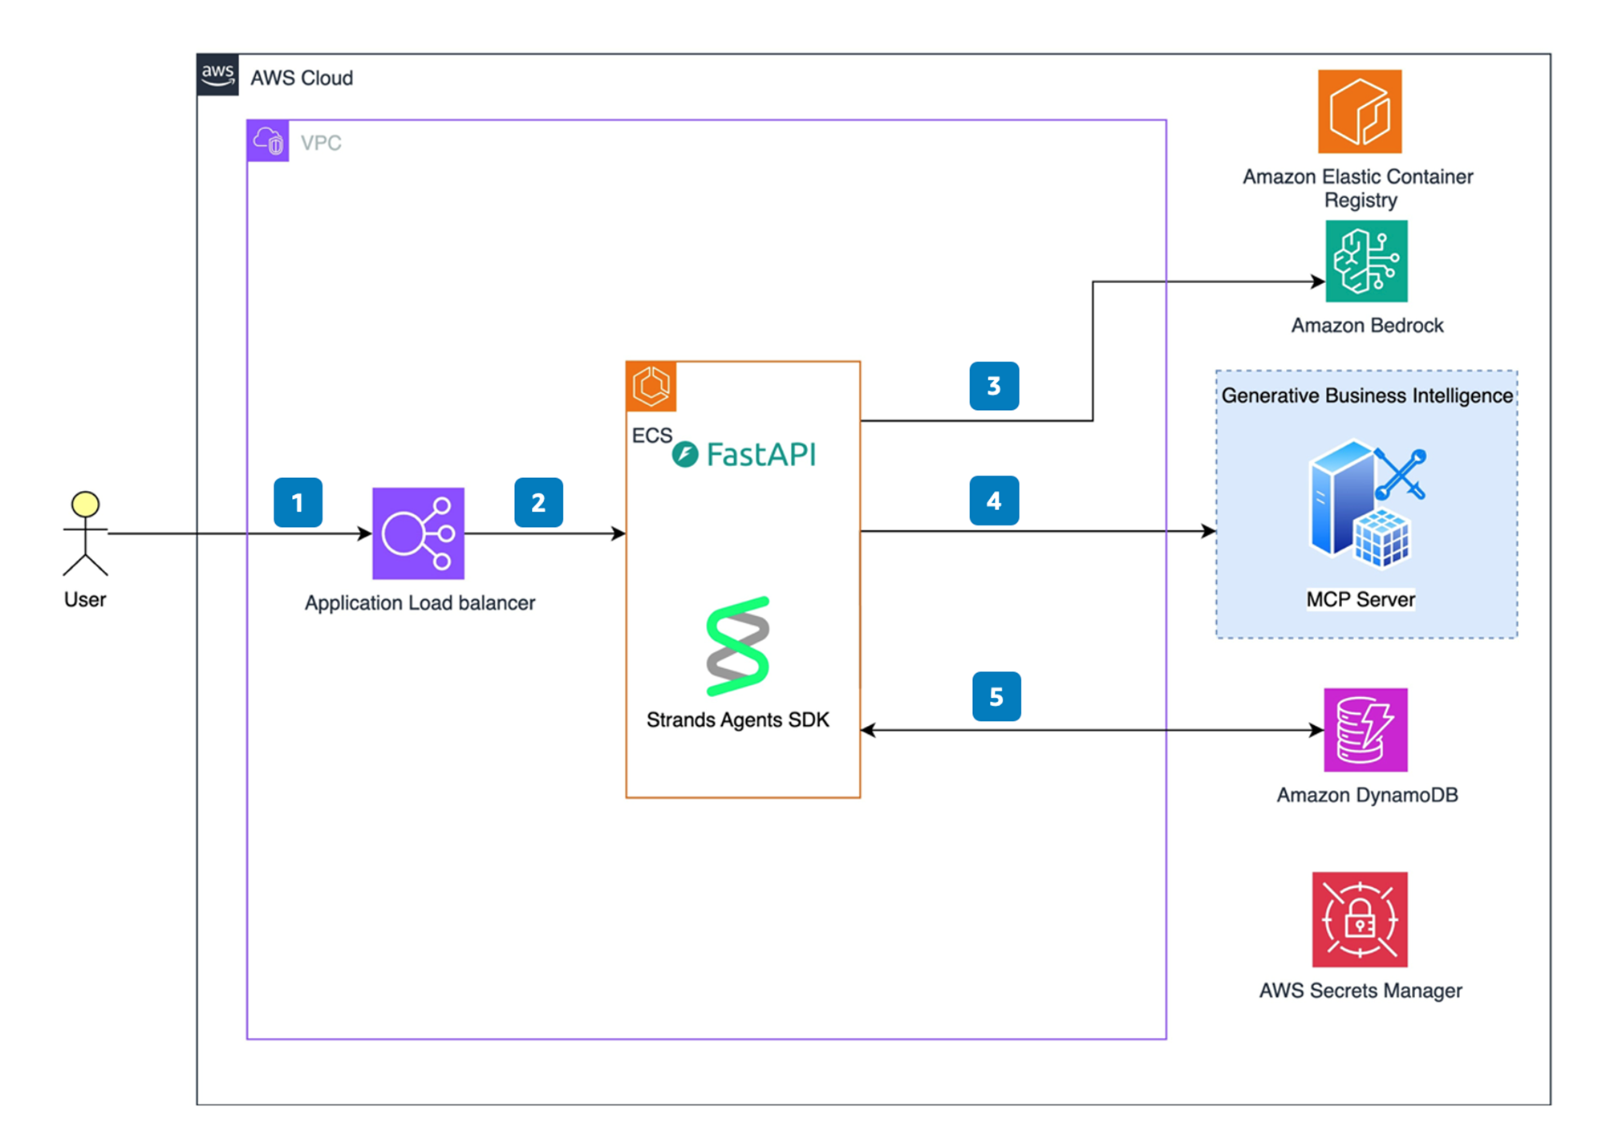
Task: Click the AWS logo badge
Action: click(x=217, y=75)
